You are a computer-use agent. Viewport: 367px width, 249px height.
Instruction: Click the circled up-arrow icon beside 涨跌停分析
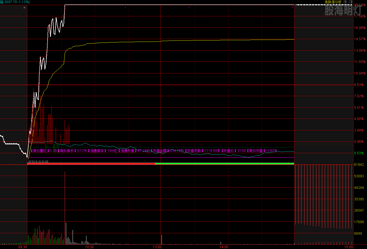(x=345, y=2)
